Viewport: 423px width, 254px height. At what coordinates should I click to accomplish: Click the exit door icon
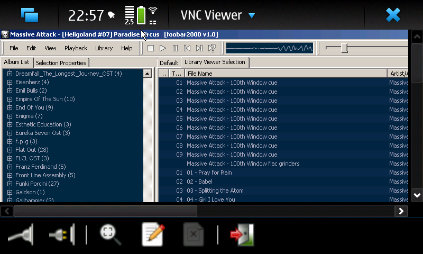click(242, 234)
